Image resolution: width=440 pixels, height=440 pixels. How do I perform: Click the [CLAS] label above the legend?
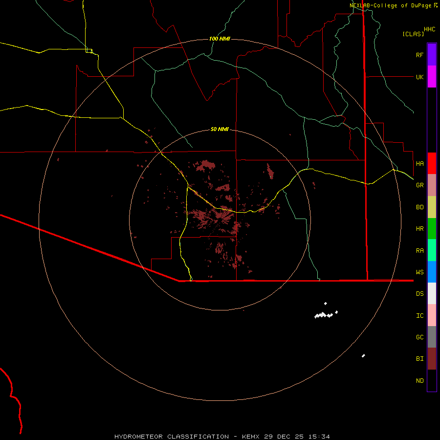click(413, 34)
